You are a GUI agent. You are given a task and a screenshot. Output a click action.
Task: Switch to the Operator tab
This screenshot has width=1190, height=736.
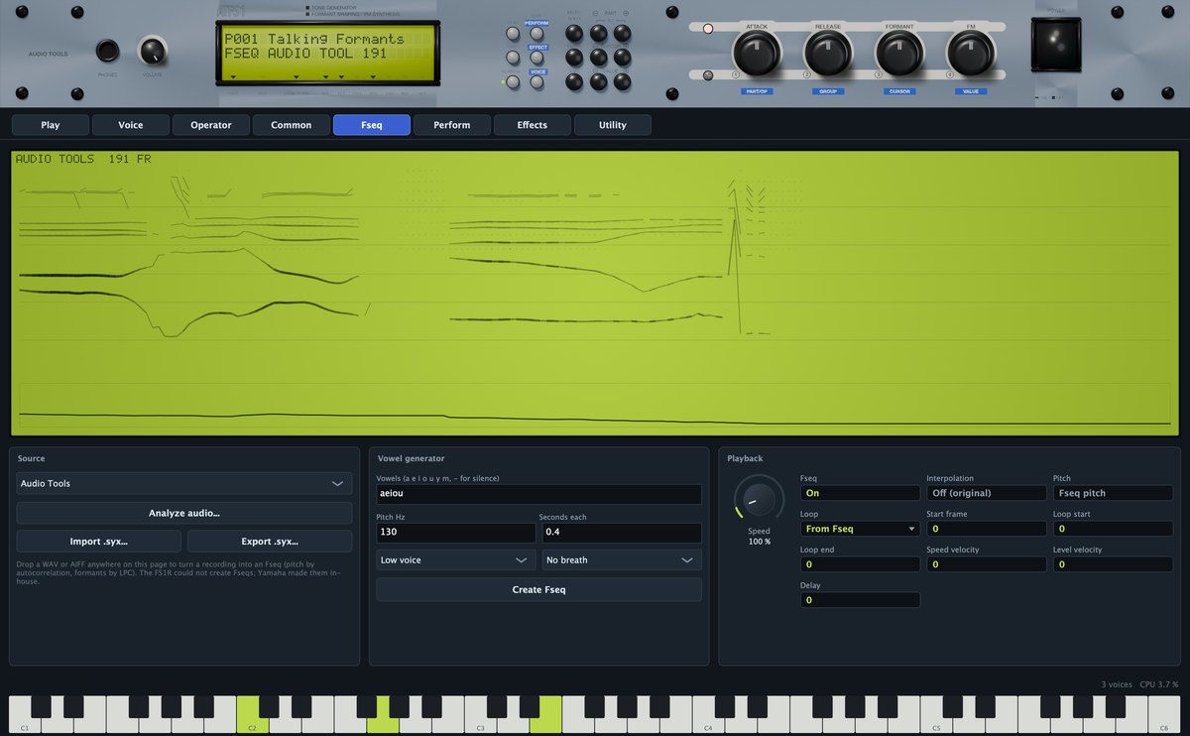[x=211, y=125]
